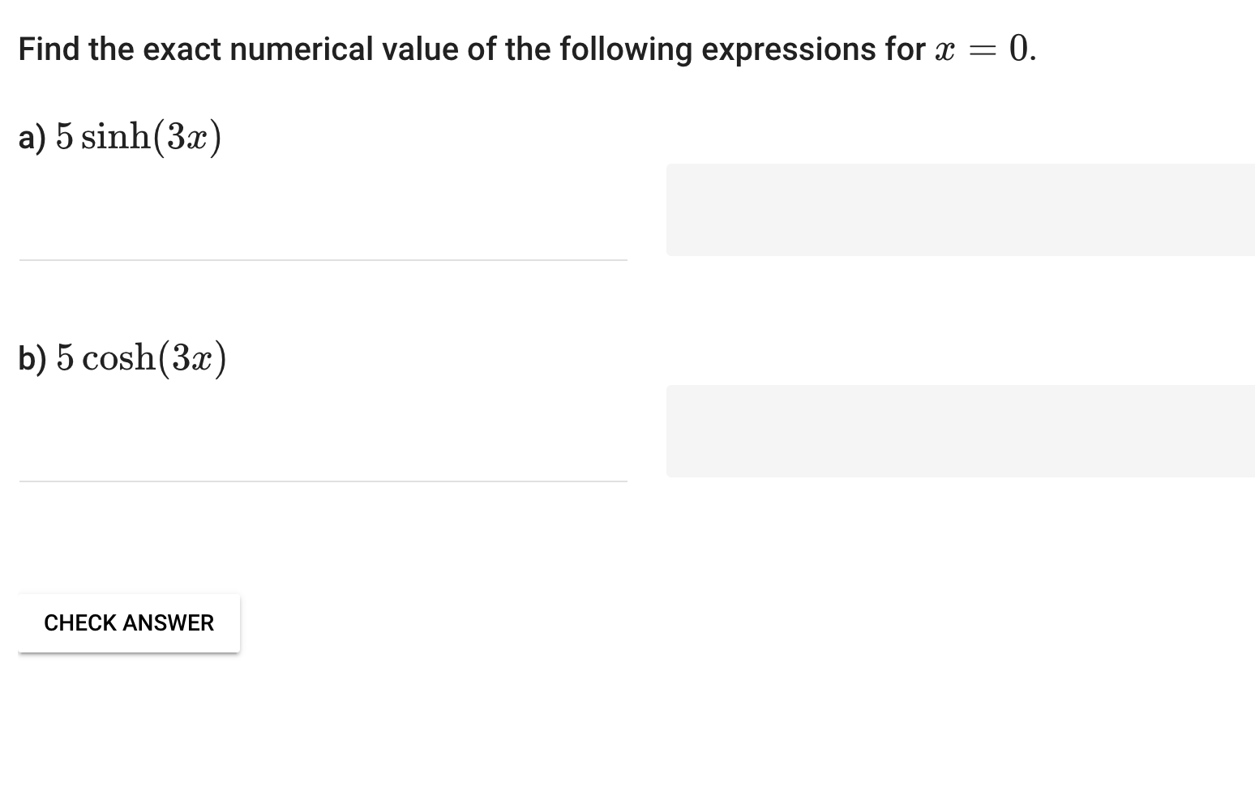Submit answers using CHECK ANSWER
Viewport: 1255px width, 804px height.
click(129, 622)
